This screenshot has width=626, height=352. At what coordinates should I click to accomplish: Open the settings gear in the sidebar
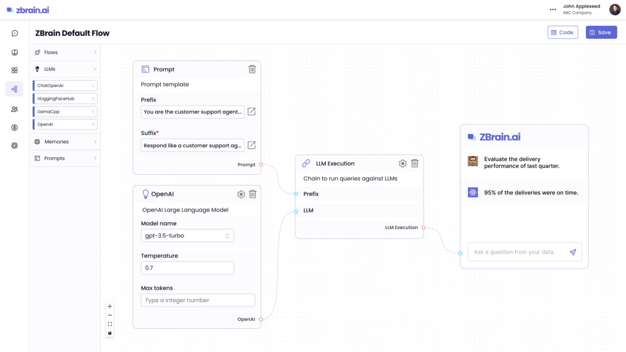tap(14, 145)
